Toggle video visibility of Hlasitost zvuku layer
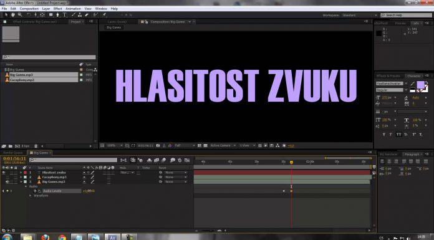Viewport: 434px width, 240px height. (4, 173)
